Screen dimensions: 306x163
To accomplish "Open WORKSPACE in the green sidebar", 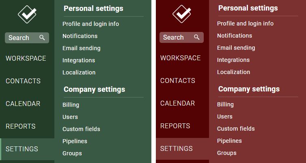I will tap(26, 58).
